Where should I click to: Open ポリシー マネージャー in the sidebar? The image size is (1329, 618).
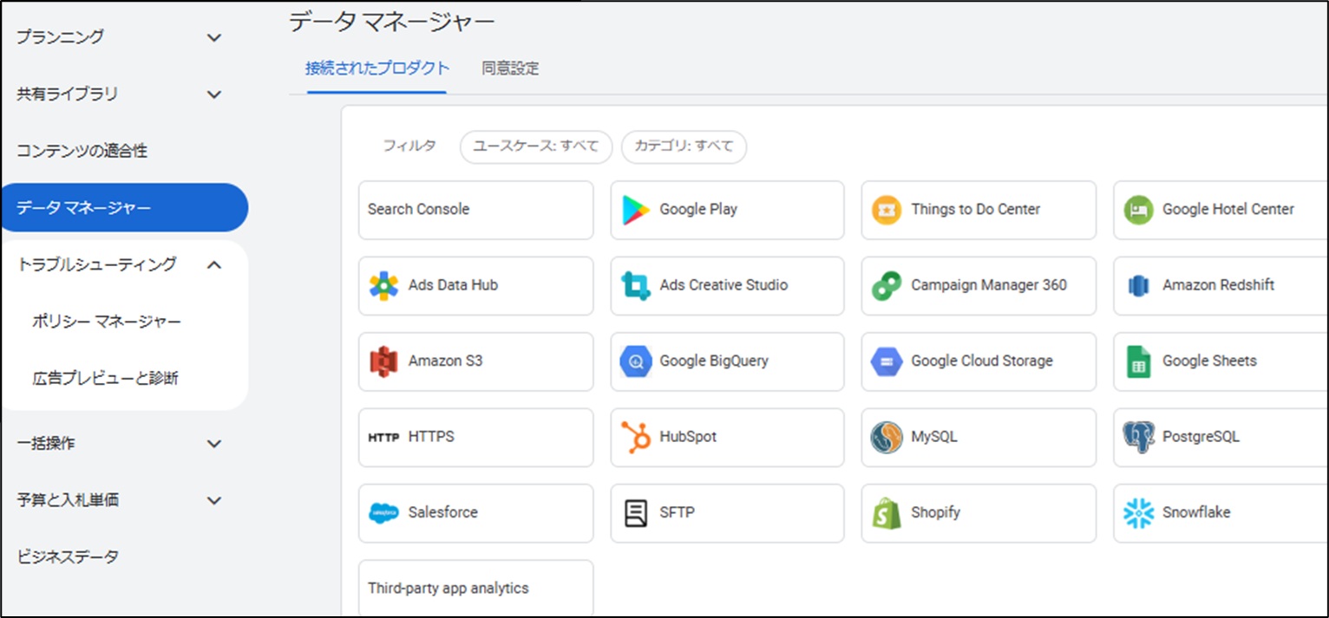[107, 322]
